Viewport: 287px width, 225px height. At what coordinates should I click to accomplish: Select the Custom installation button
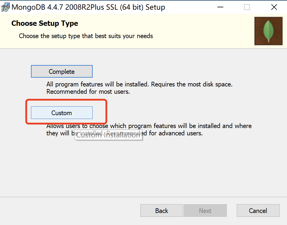pos(62,113)
